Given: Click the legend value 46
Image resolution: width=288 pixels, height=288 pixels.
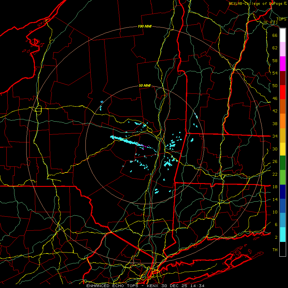Looking at the screenshot, I should (275, 99).
